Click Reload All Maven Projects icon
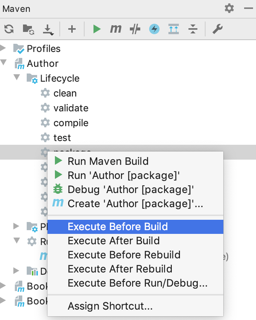This screenshot has height=320, width=256. click(x=9, y=29)
